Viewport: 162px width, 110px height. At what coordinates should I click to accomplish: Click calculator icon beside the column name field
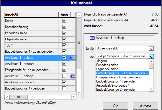(x=92, y=38)
